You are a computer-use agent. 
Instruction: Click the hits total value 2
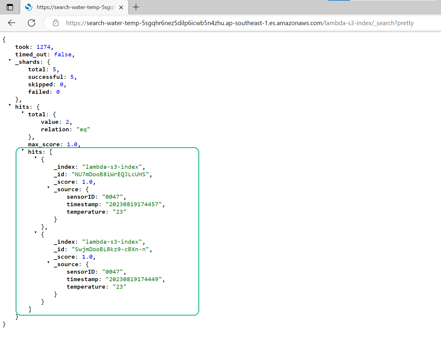67,122
